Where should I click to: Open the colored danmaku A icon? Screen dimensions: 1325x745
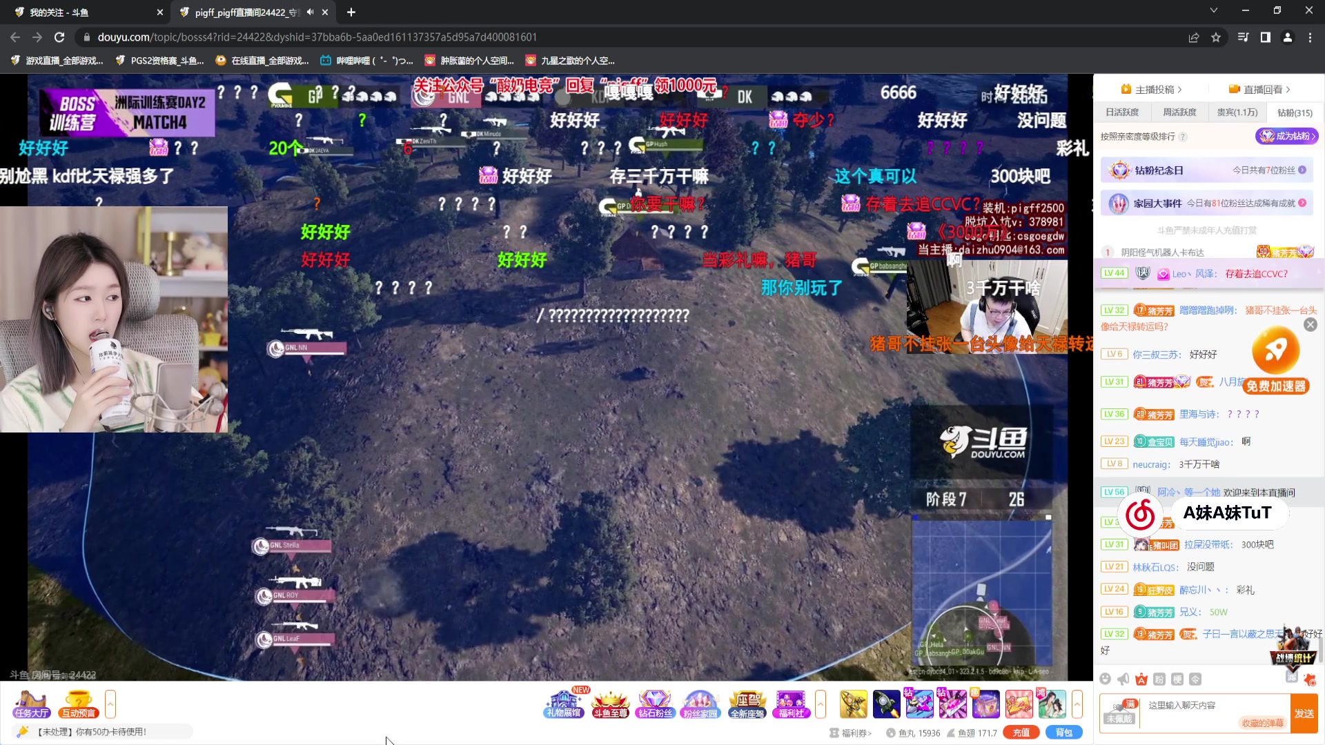pos(1141,679)
